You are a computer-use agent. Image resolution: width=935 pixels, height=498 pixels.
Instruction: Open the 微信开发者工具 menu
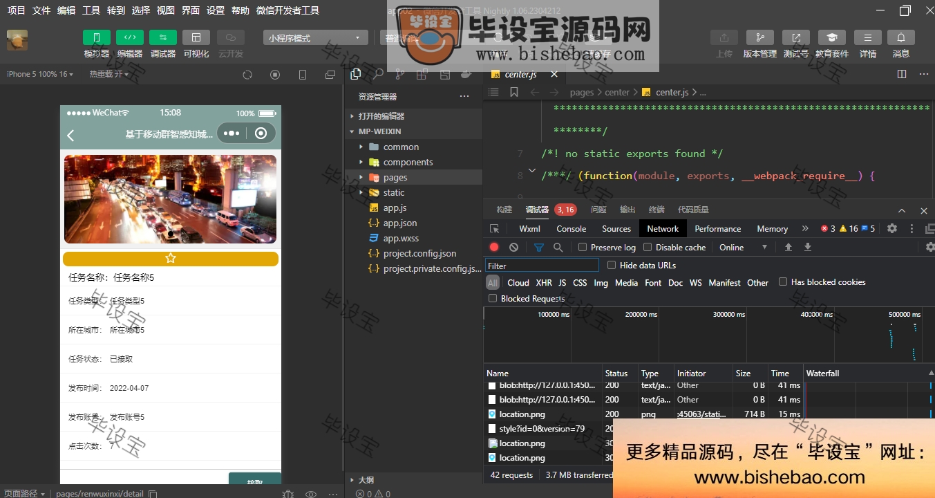(x=287, y=10)
